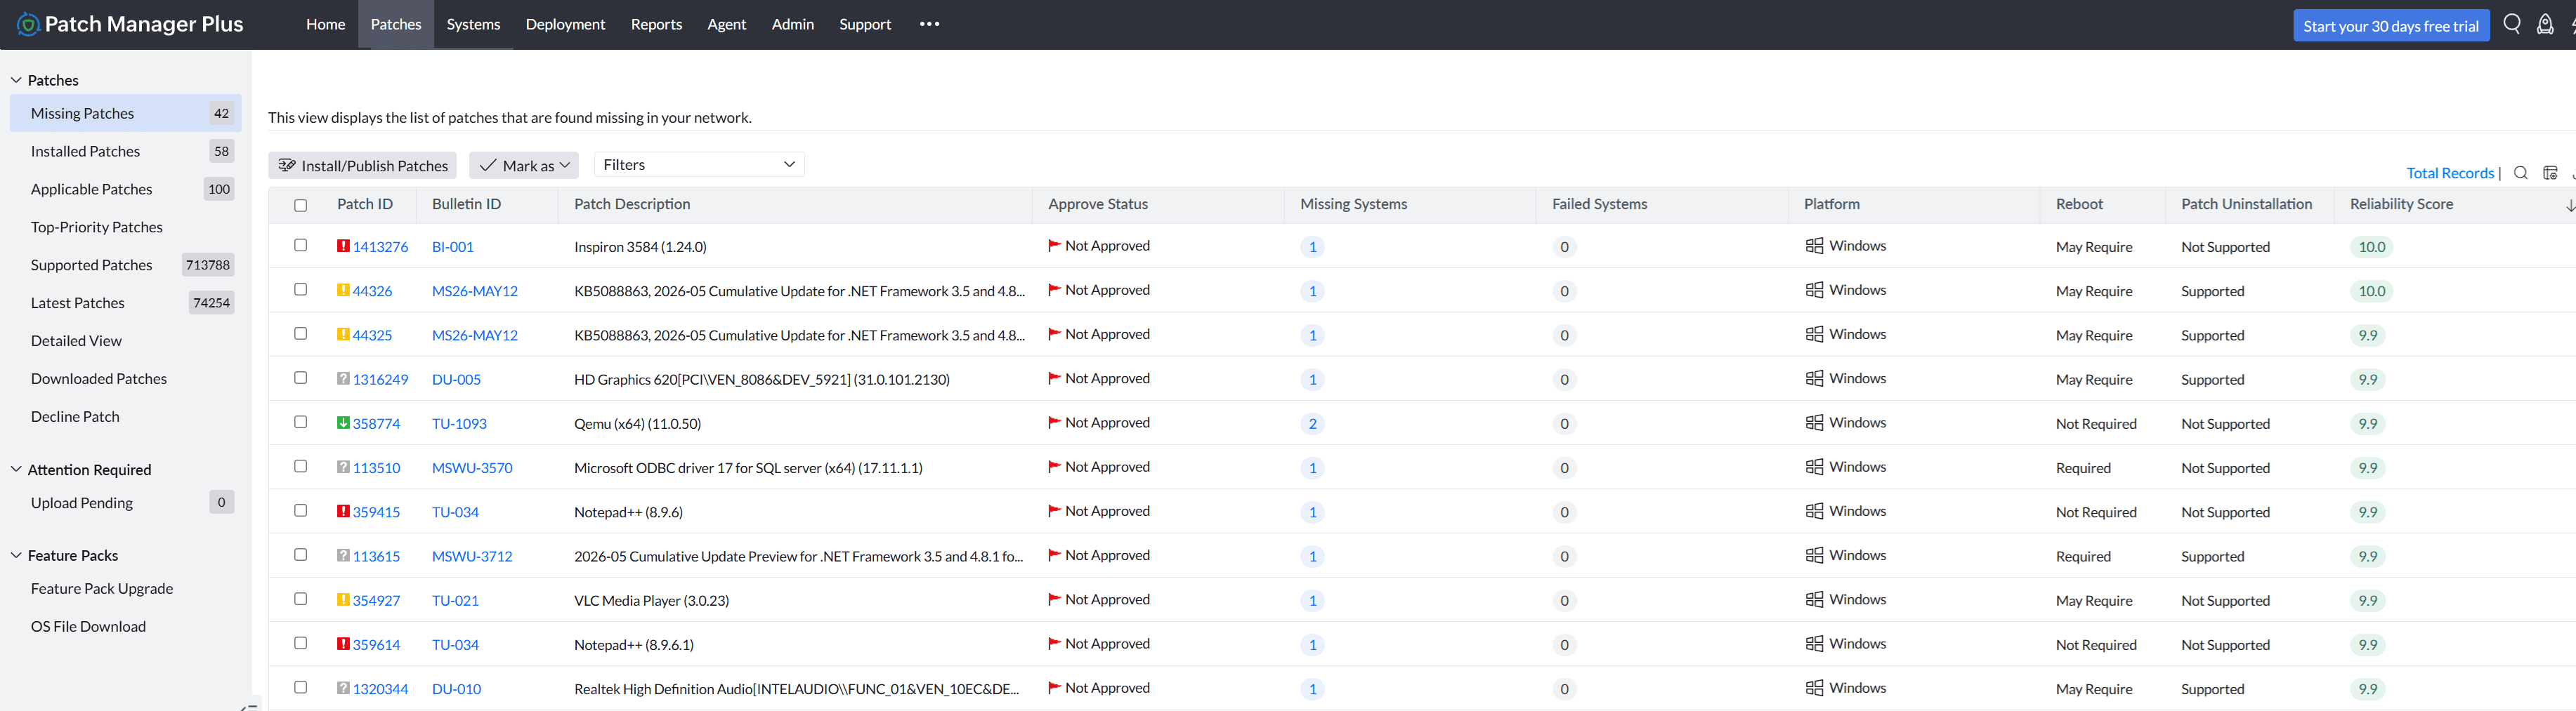Click the green download icon for patch 358774
Screen dimensions: 2576x711
click(x=343, y=423)
